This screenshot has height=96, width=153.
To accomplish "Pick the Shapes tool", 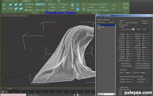I will (52, 4).
